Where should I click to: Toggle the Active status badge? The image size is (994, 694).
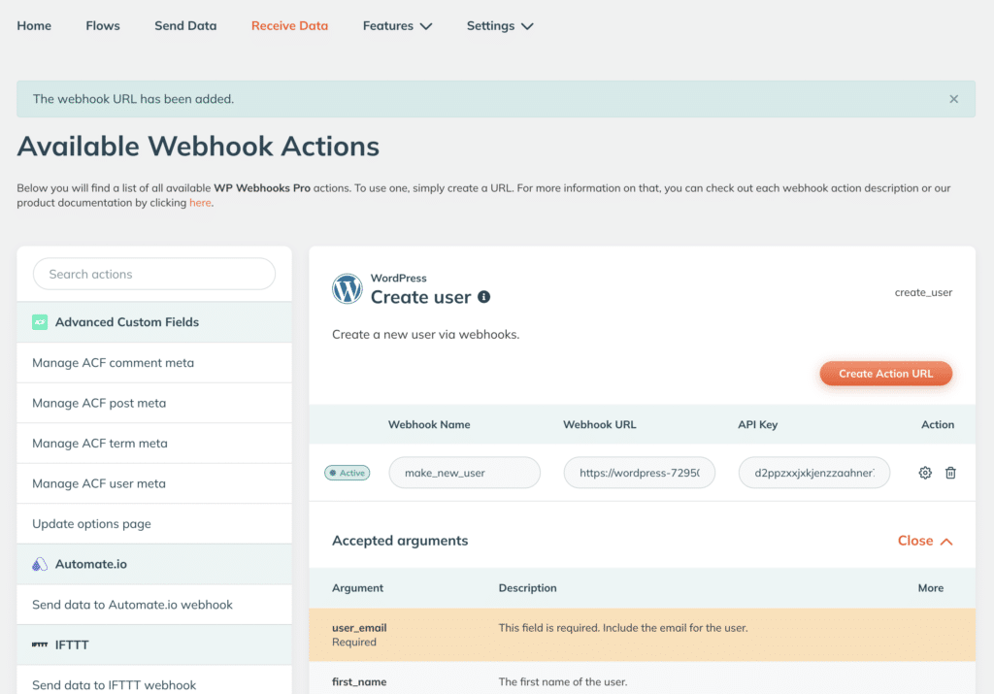point(348,473)
